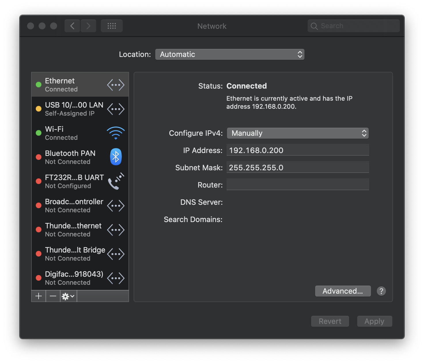Click the Apply button
This screenshot has width=424, height=363.
point(374,321)
